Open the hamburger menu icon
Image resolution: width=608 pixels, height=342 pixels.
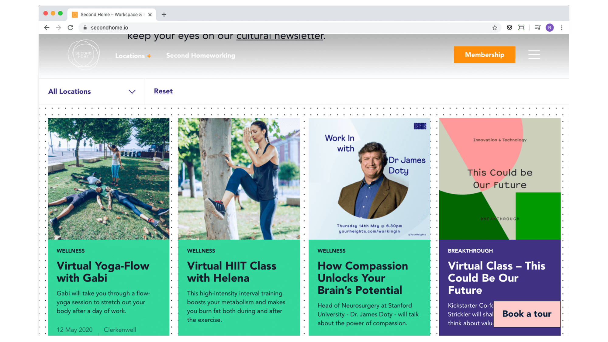[534, 55]
